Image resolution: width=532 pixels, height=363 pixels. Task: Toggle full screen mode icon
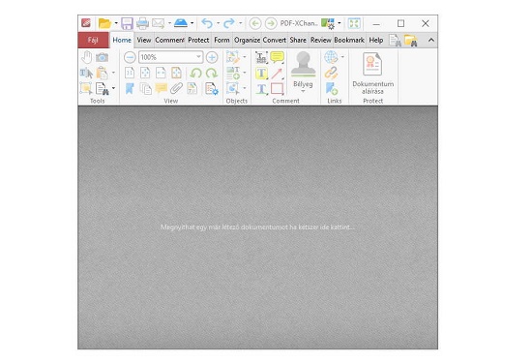354,23
